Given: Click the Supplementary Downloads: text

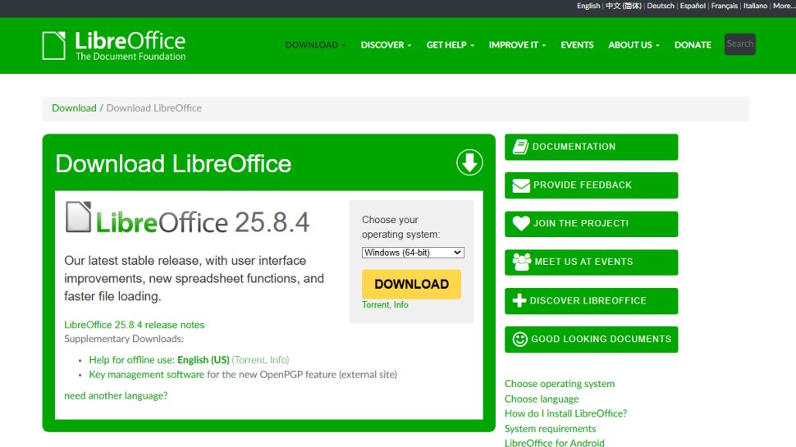Looking at the screenshot, I should (x=124, y=339).
